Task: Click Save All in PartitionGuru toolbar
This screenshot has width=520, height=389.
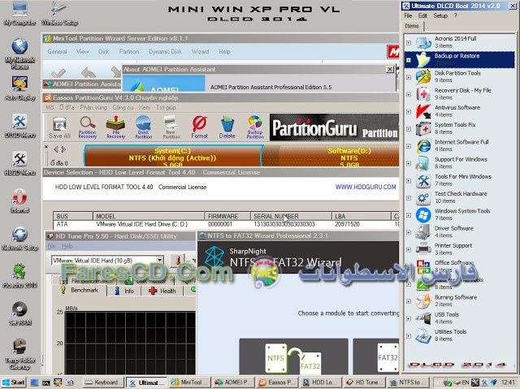Action: (59, 128)
